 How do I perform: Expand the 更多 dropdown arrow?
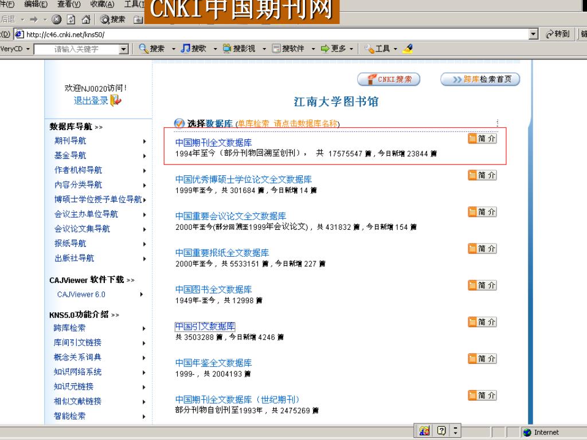point(351,49)
